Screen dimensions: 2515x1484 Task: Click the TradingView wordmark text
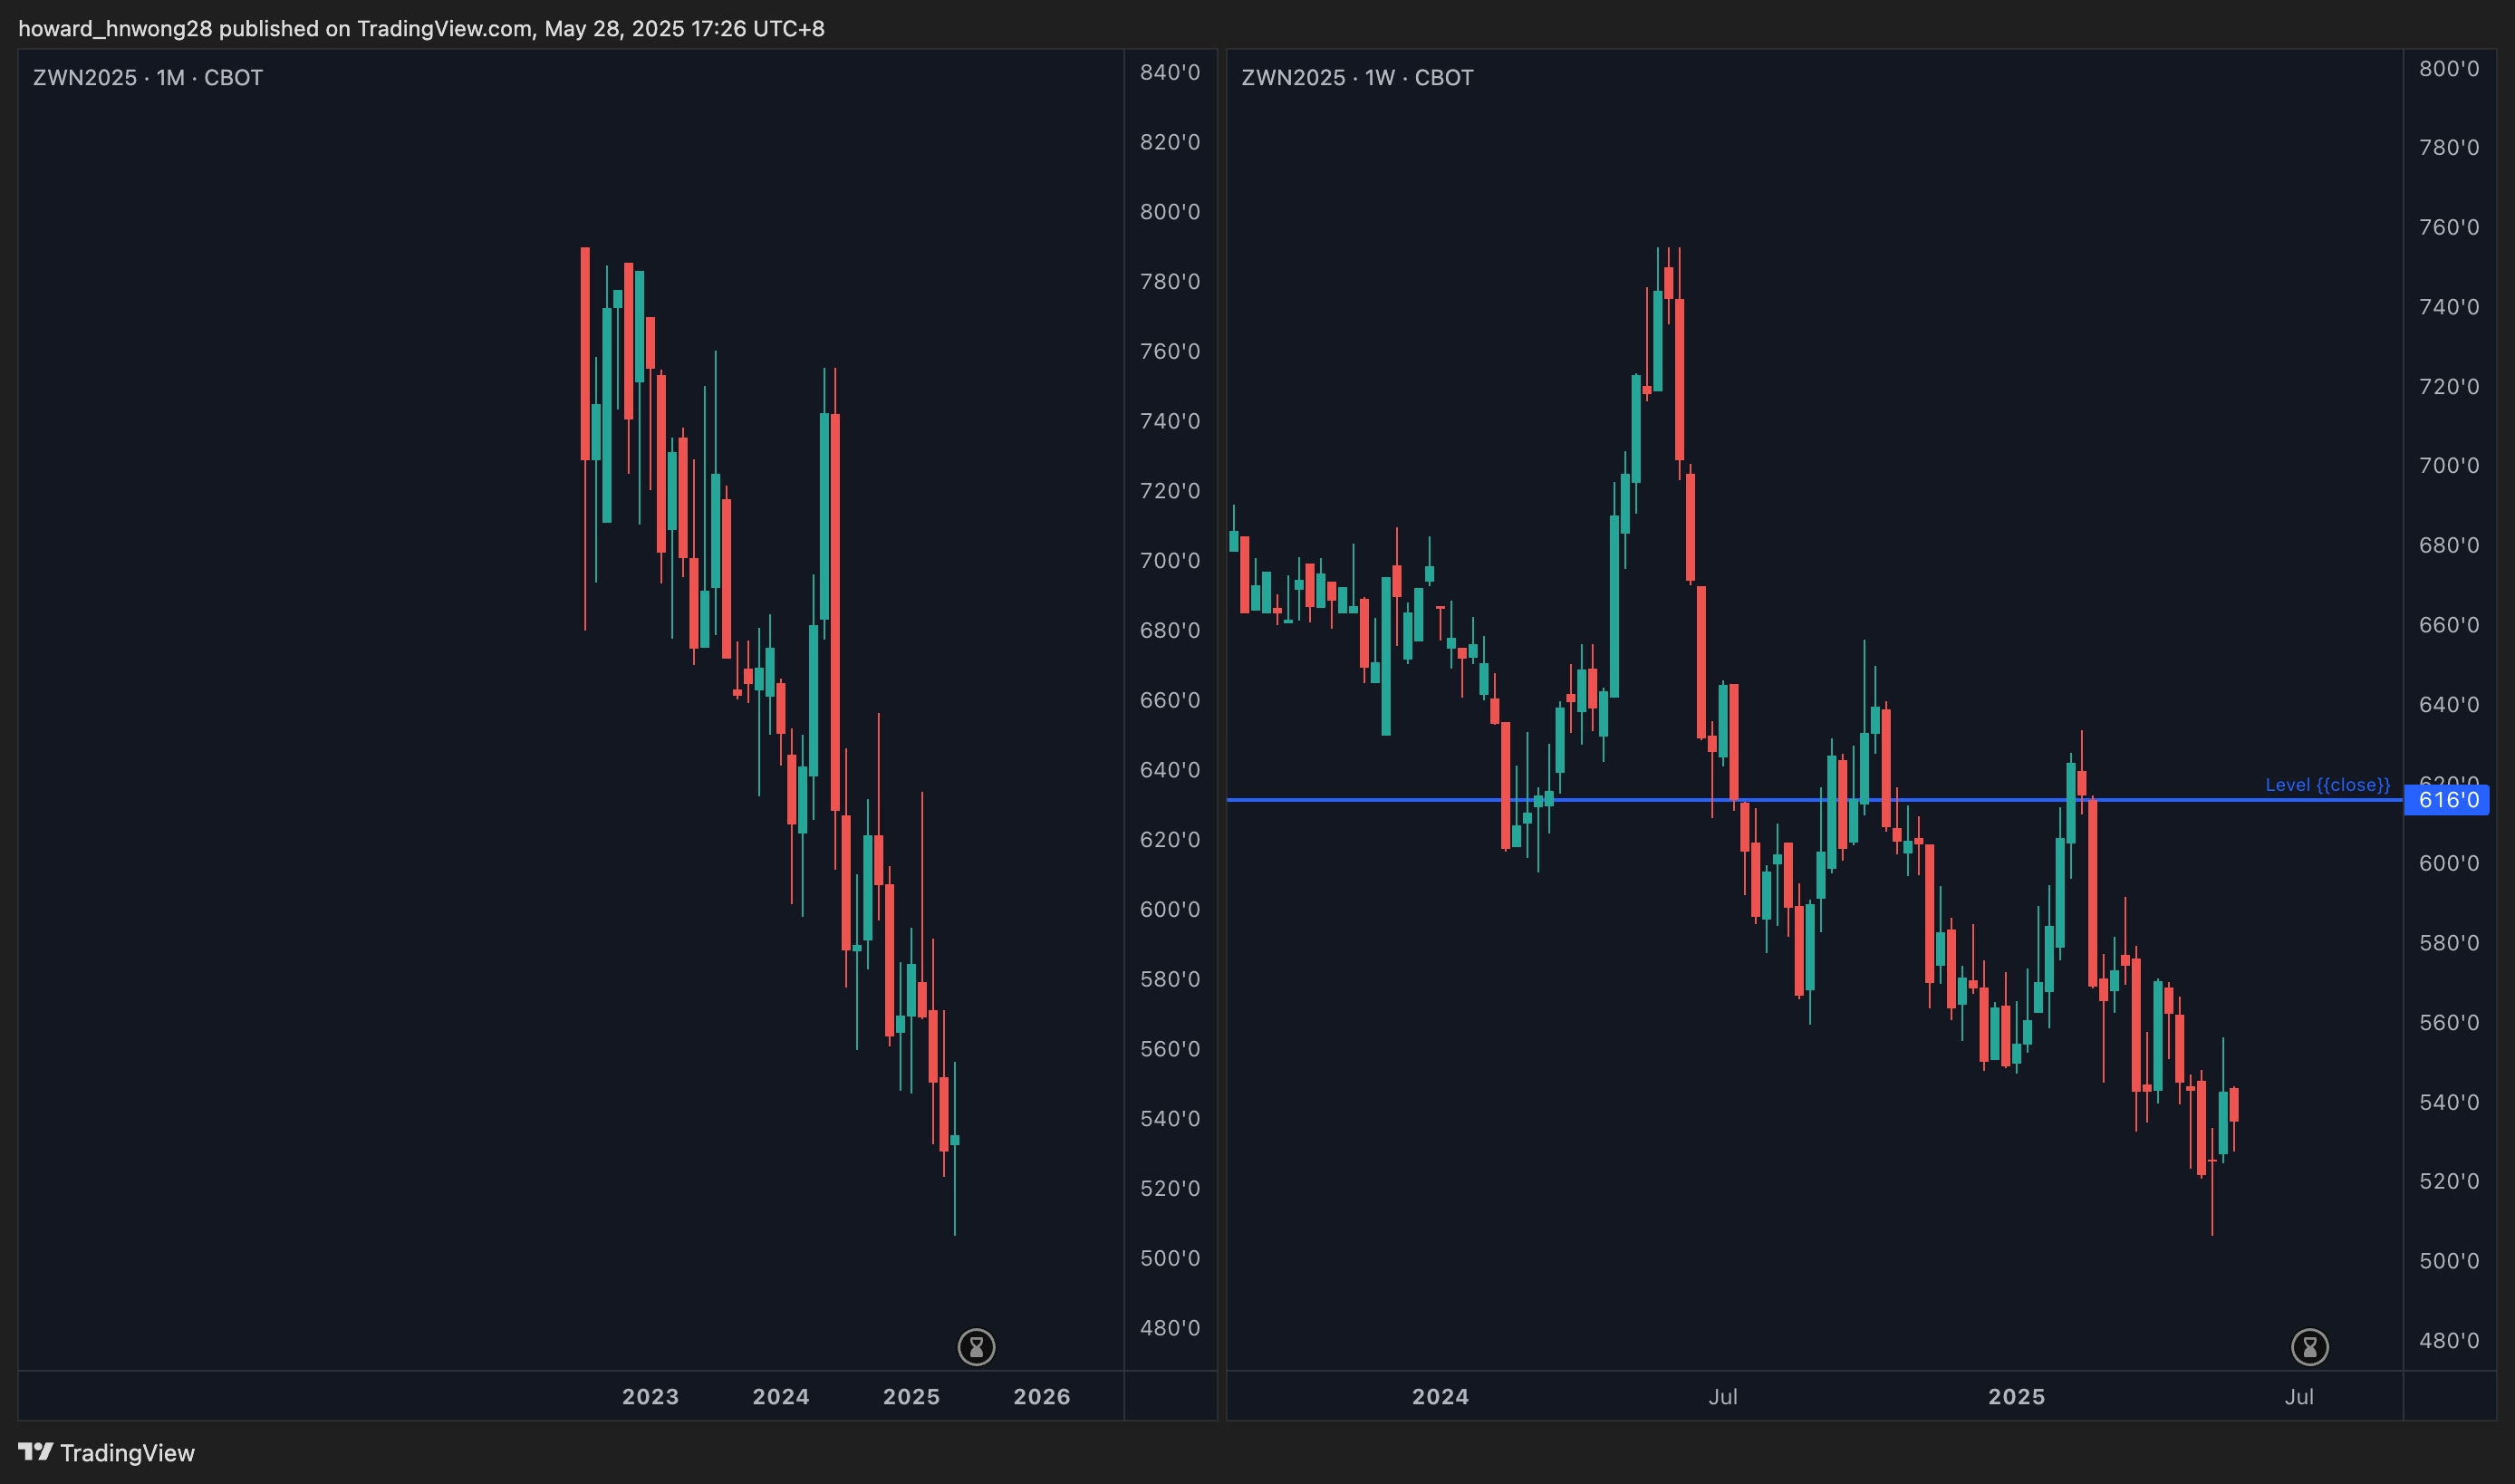127,1453
